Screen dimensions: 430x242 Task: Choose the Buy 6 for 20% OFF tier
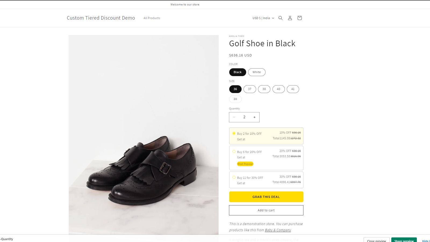[x=266, y=158]
